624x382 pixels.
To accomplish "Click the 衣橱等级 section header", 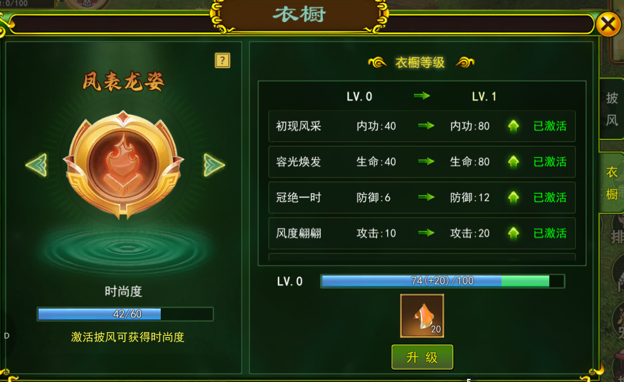I will (x=420, y=63).
